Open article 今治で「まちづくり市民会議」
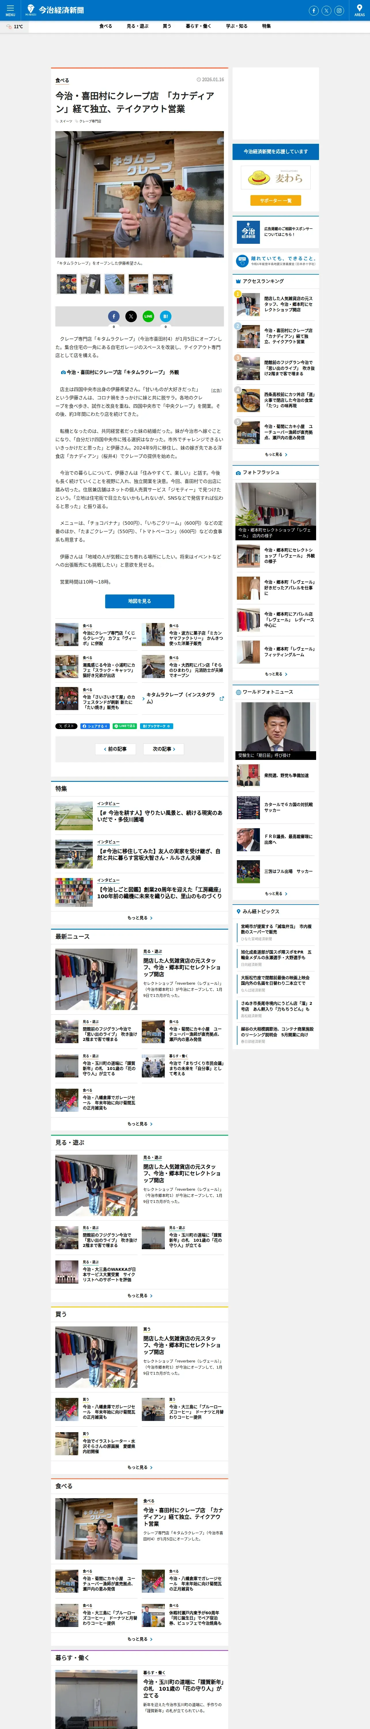Image resolution: width=370 pixels, height=1729 pixels. [x=183, y=1066]
